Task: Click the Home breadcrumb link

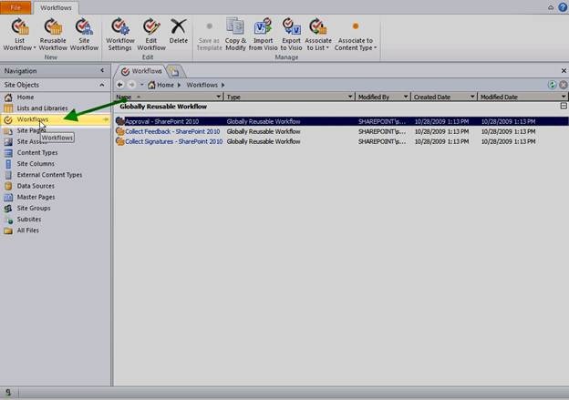Action: pos(165,85)
